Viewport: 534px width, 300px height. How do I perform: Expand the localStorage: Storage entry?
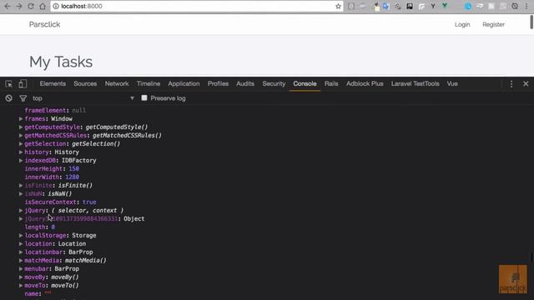click(21, 235)
